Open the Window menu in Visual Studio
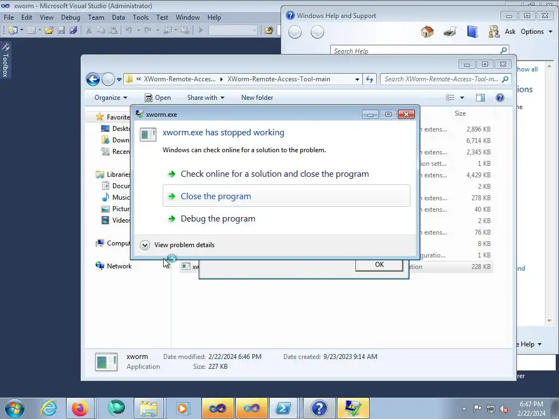559x419 pixels. pos(188,17)
